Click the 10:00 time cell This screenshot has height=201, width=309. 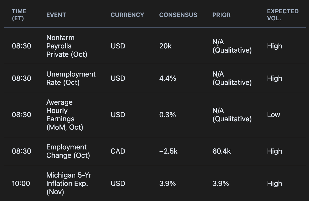pyautogui.click(x=21, y=184)
